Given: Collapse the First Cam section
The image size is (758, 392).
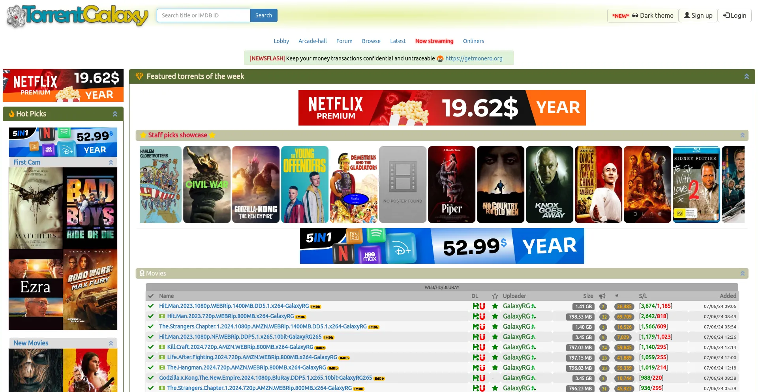Looking at the screenshot, I should point(111,162).
